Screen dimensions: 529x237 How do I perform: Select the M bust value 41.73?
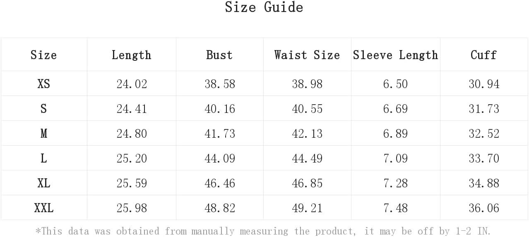220,134
